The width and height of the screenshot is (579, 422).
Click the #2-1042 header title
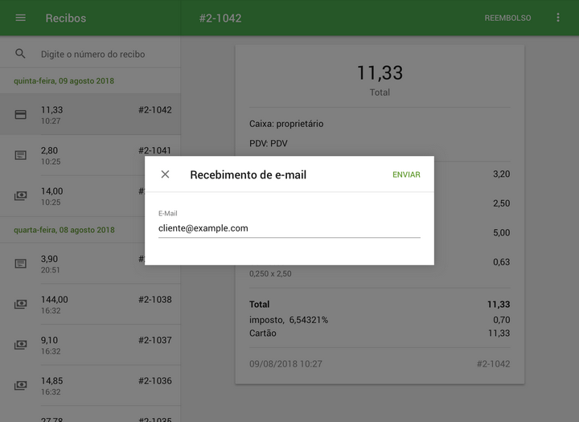[x=220, y=18]
